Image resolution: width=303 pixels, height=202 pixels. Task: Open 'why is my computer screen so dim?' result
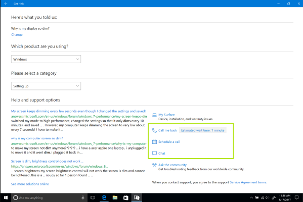(x=37, y=138)
